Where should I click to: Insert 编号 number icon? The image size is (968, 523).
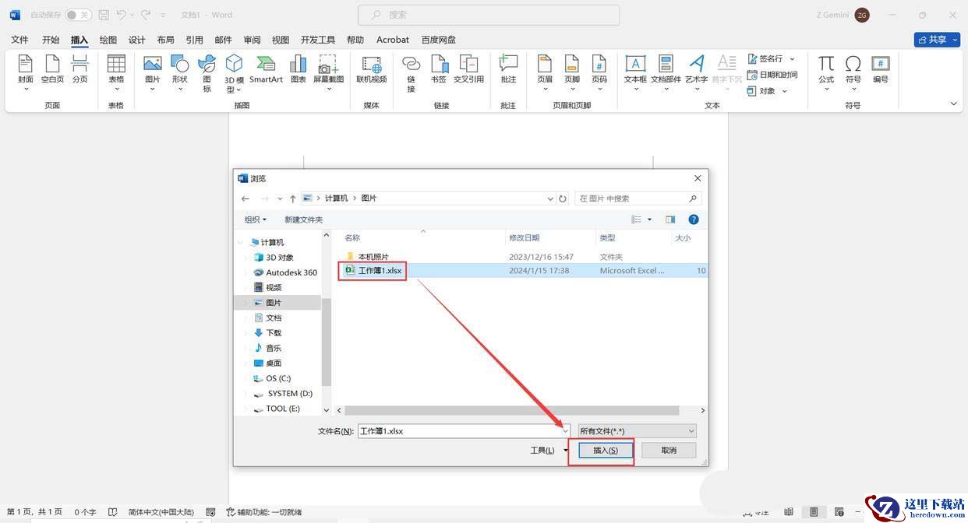[x=881, y=70]
